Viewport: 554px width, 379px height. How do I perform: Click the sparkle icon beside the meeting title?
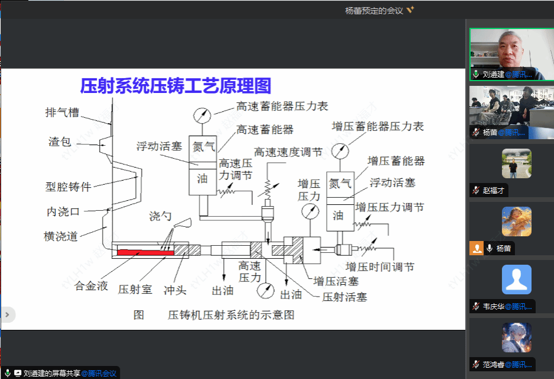(x=411, y=10)
